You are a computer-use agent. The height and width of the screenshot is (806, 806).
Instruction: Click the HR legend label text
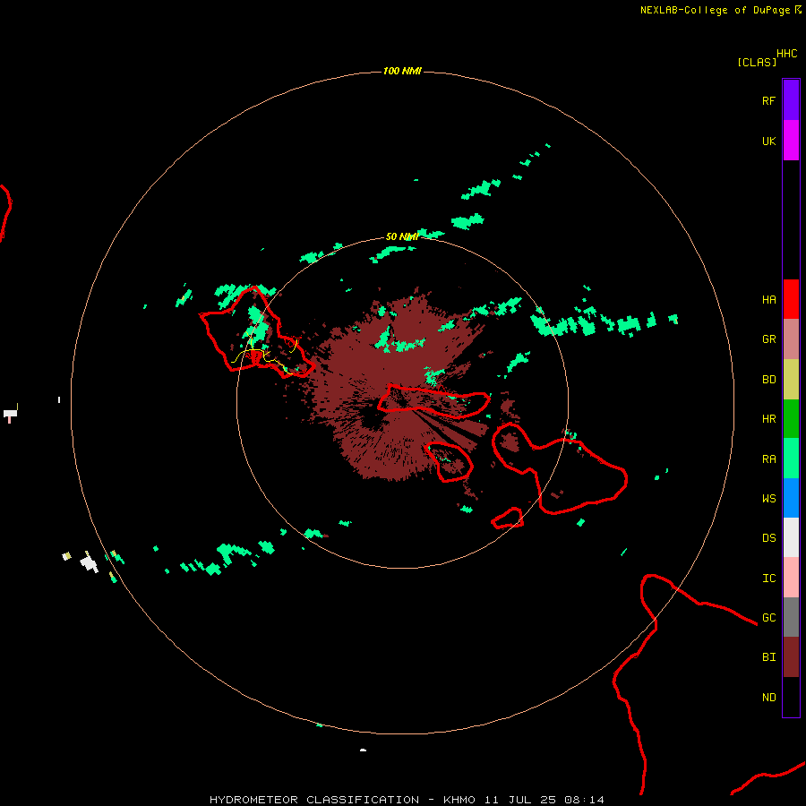pyautogui.click(x=769, y=419)
